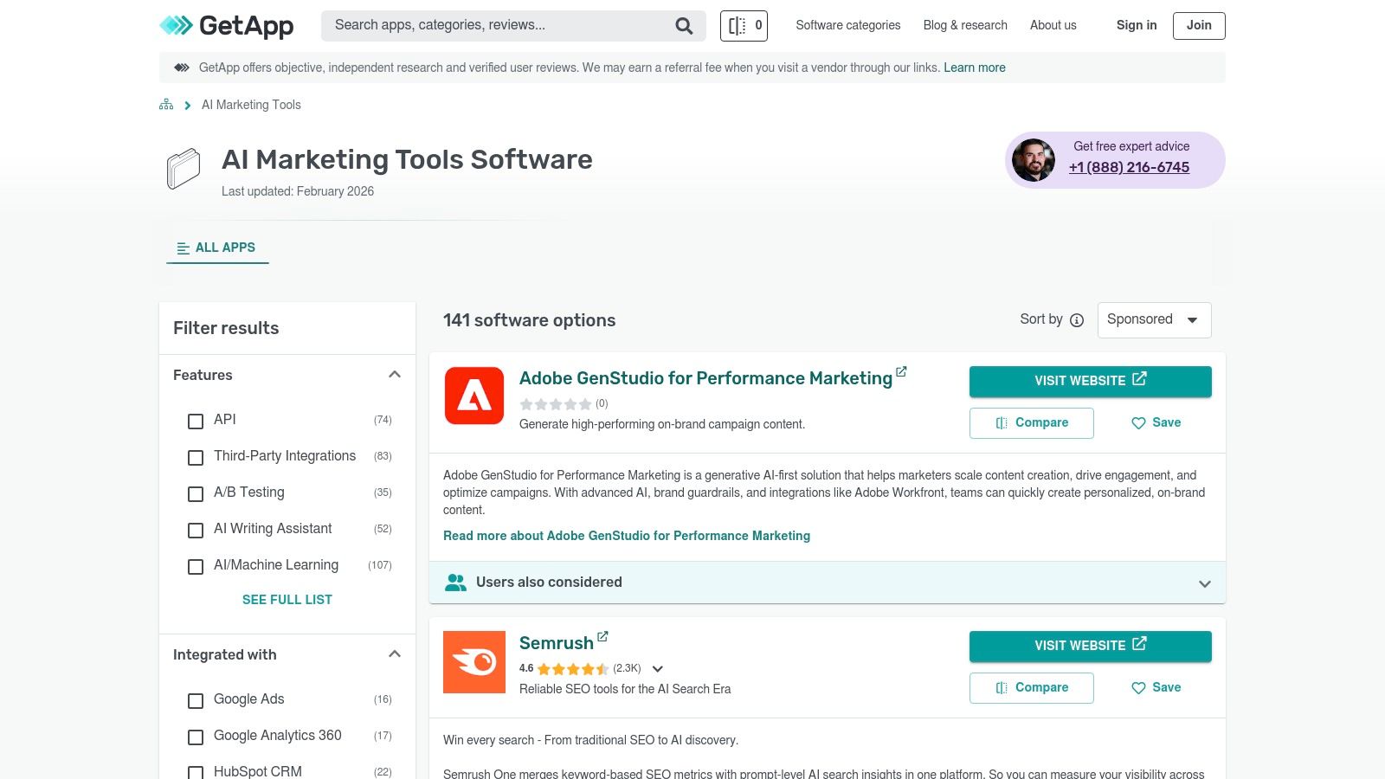Select the ALL APPS tab
This screenshot has width=1385, height=779.
pyautogui.click(x=217, y=248)
